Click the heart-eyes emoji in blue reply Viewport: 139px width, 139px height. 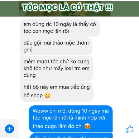(x=87, y=126)
